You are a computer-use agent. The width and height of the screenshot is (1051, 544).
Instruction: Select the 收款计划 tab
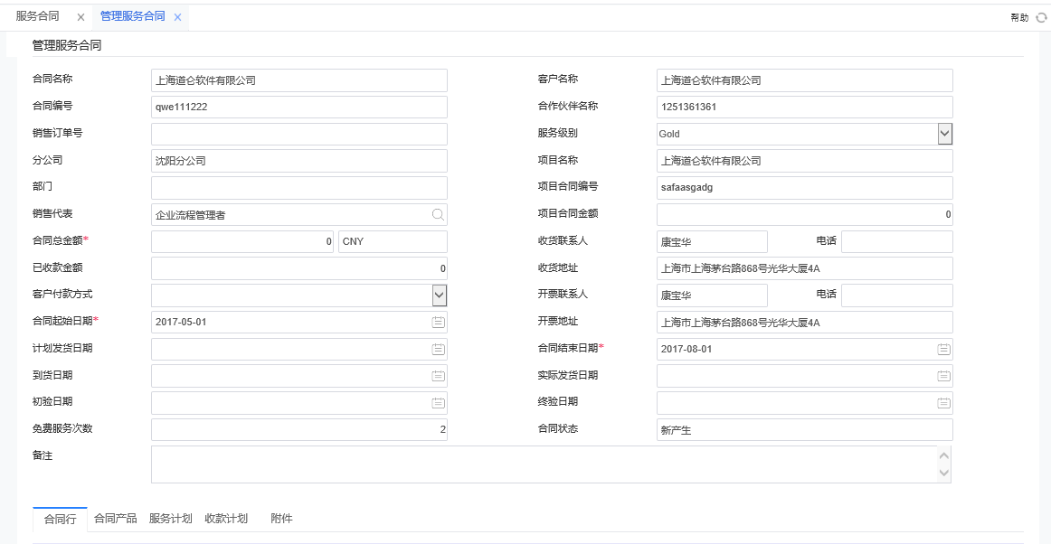click(225, 519)
